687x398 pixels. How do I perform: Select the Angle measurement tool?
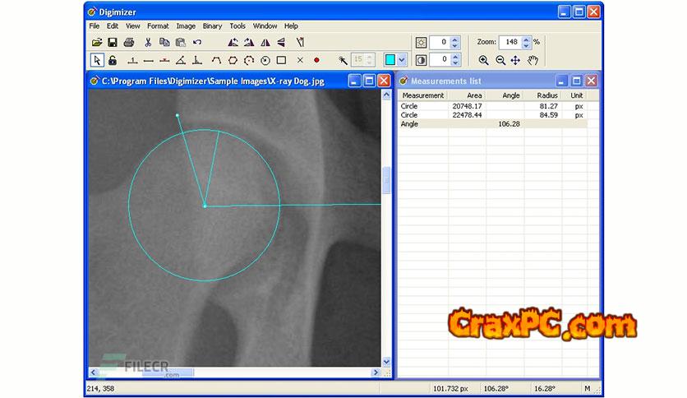180,60
